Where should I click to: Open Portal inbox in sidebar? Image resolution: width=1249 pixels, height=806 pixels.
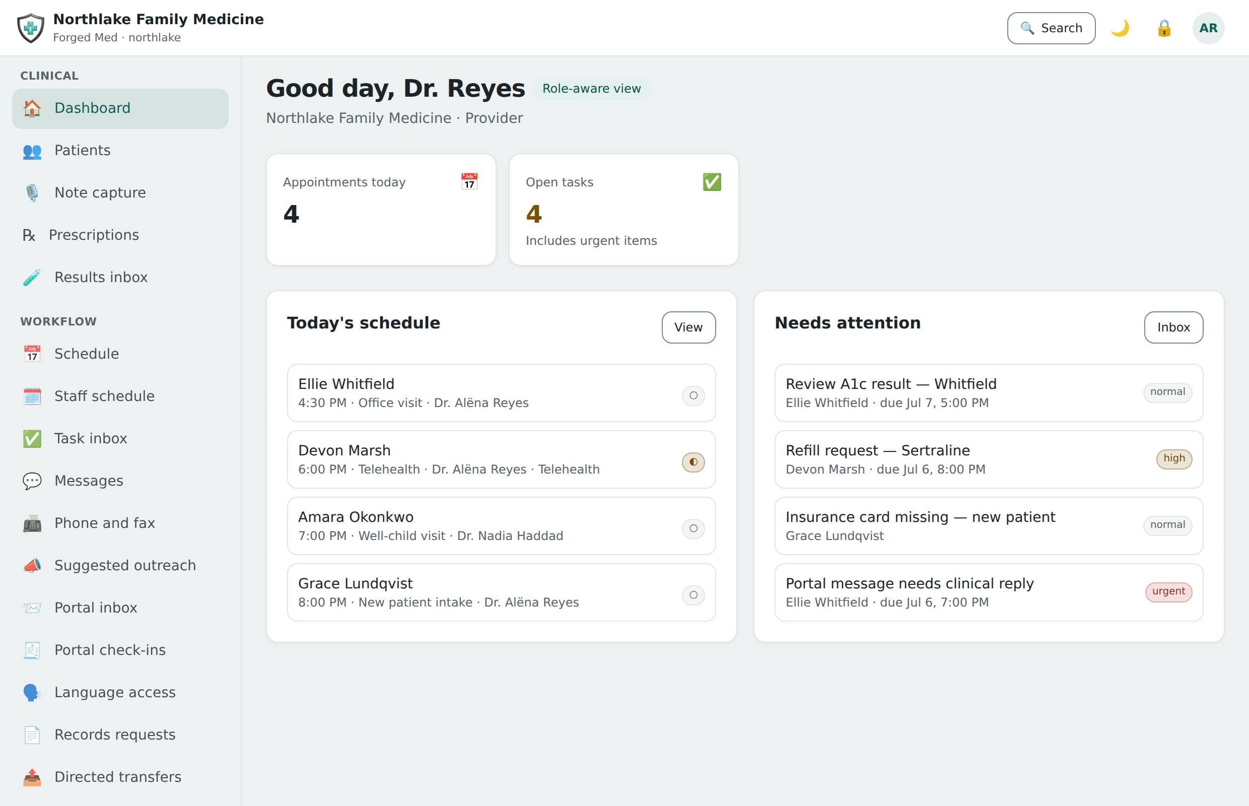pyautogui.click(x=120, y=608)
